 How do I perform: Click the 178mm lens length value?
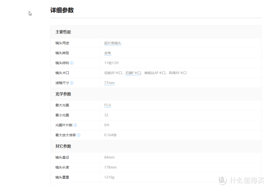(110, 167)
